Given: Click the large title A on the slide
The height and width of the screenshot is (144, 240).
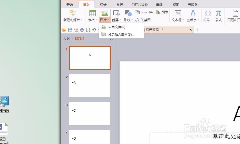Looking at the screenshot, I should [x=236, y=114].
